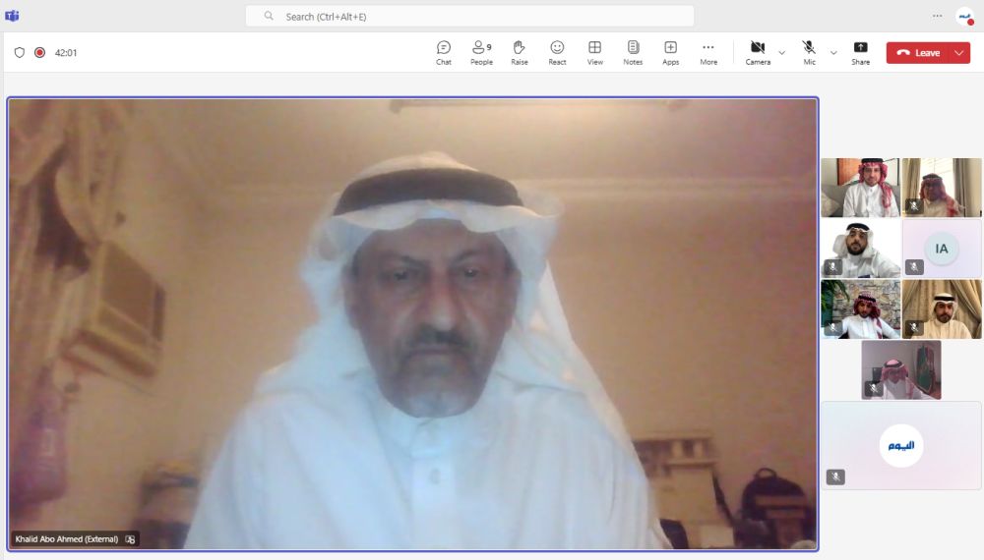The height and width of the screenshot is (560, 984).
Task: Leave the meeting
Action: (x=918, y=53)
